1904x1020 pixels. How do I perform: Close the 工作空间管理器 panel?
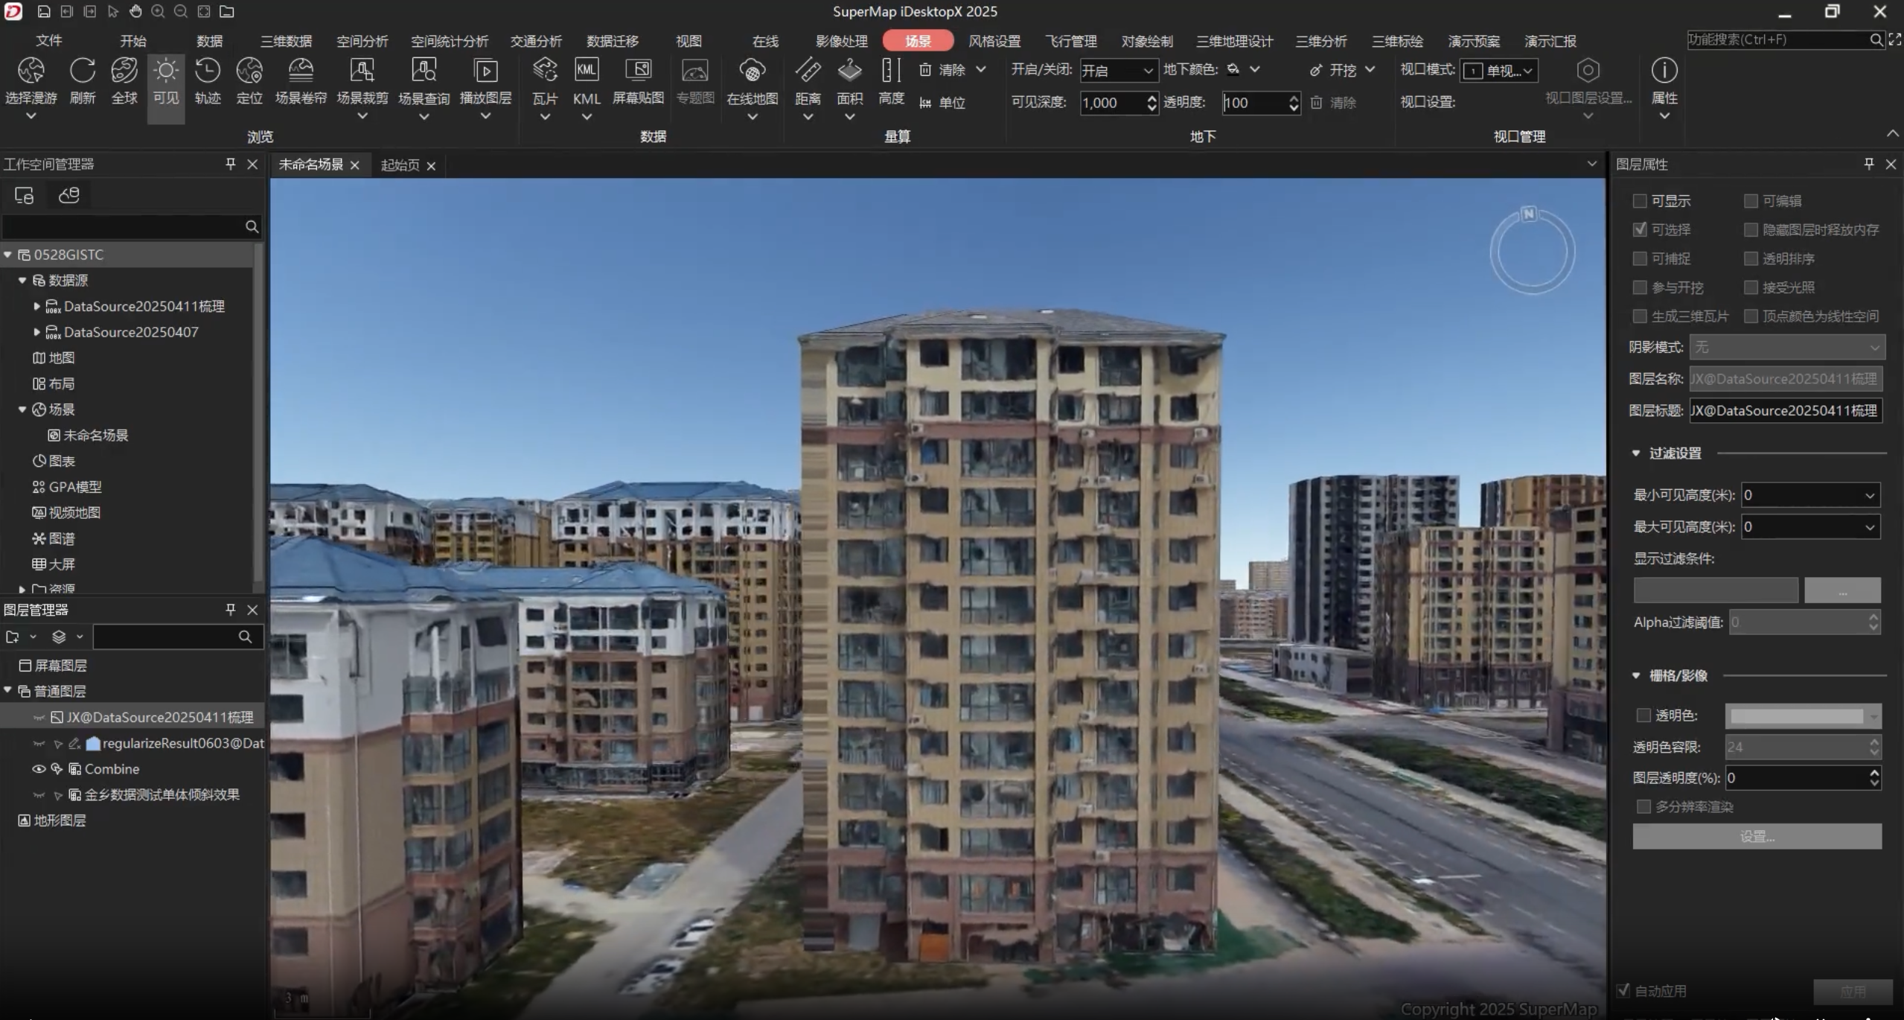[252, 164]
